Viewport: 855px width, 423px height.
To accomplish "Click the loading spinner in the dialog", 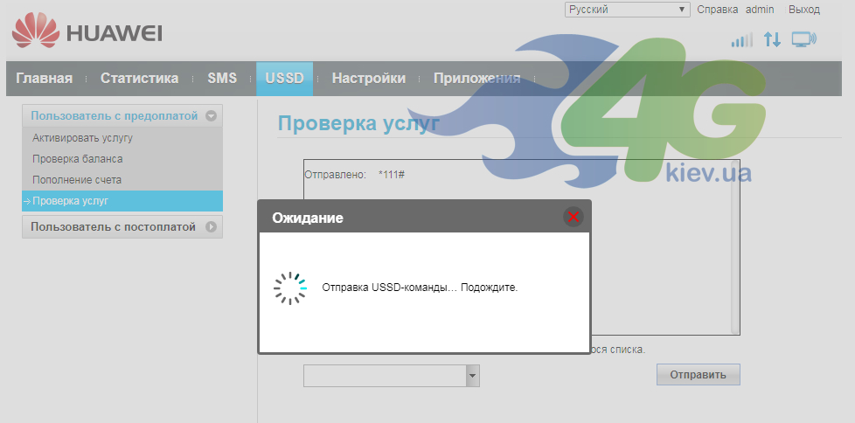I will (289, 288).
